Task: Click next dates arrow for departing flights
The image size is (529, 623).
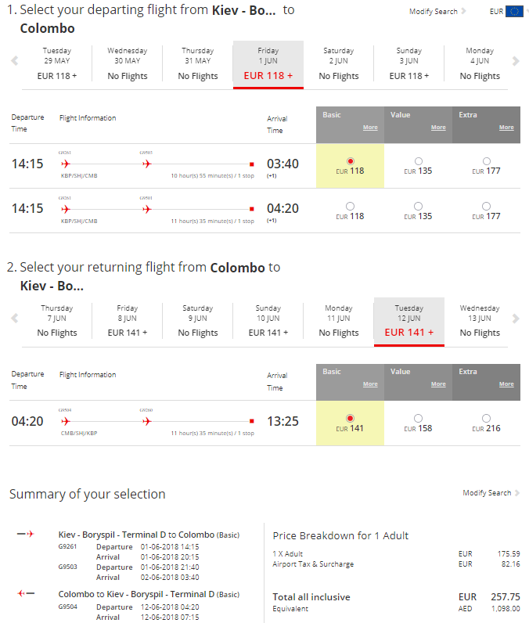Action: [515, 62]
